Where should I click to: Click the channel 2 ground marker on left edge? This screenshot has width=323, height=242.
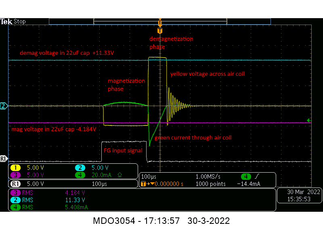[x=4, y=106]
